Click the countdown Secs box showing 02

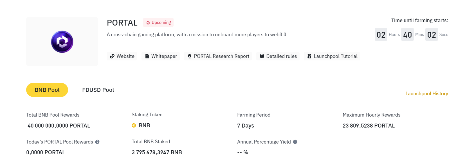(432, 35)
